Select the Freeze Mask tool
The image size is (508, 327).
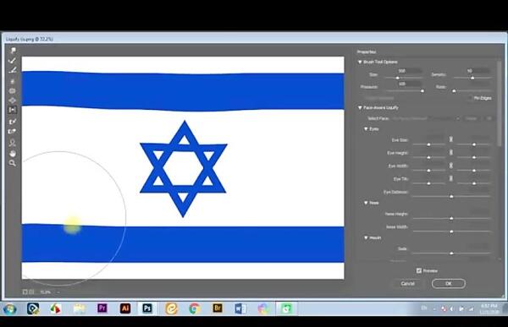(x=13, y=122)
